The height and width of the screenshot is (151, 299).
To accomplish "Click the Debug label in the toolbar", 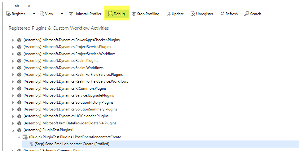I will [119, 14].
